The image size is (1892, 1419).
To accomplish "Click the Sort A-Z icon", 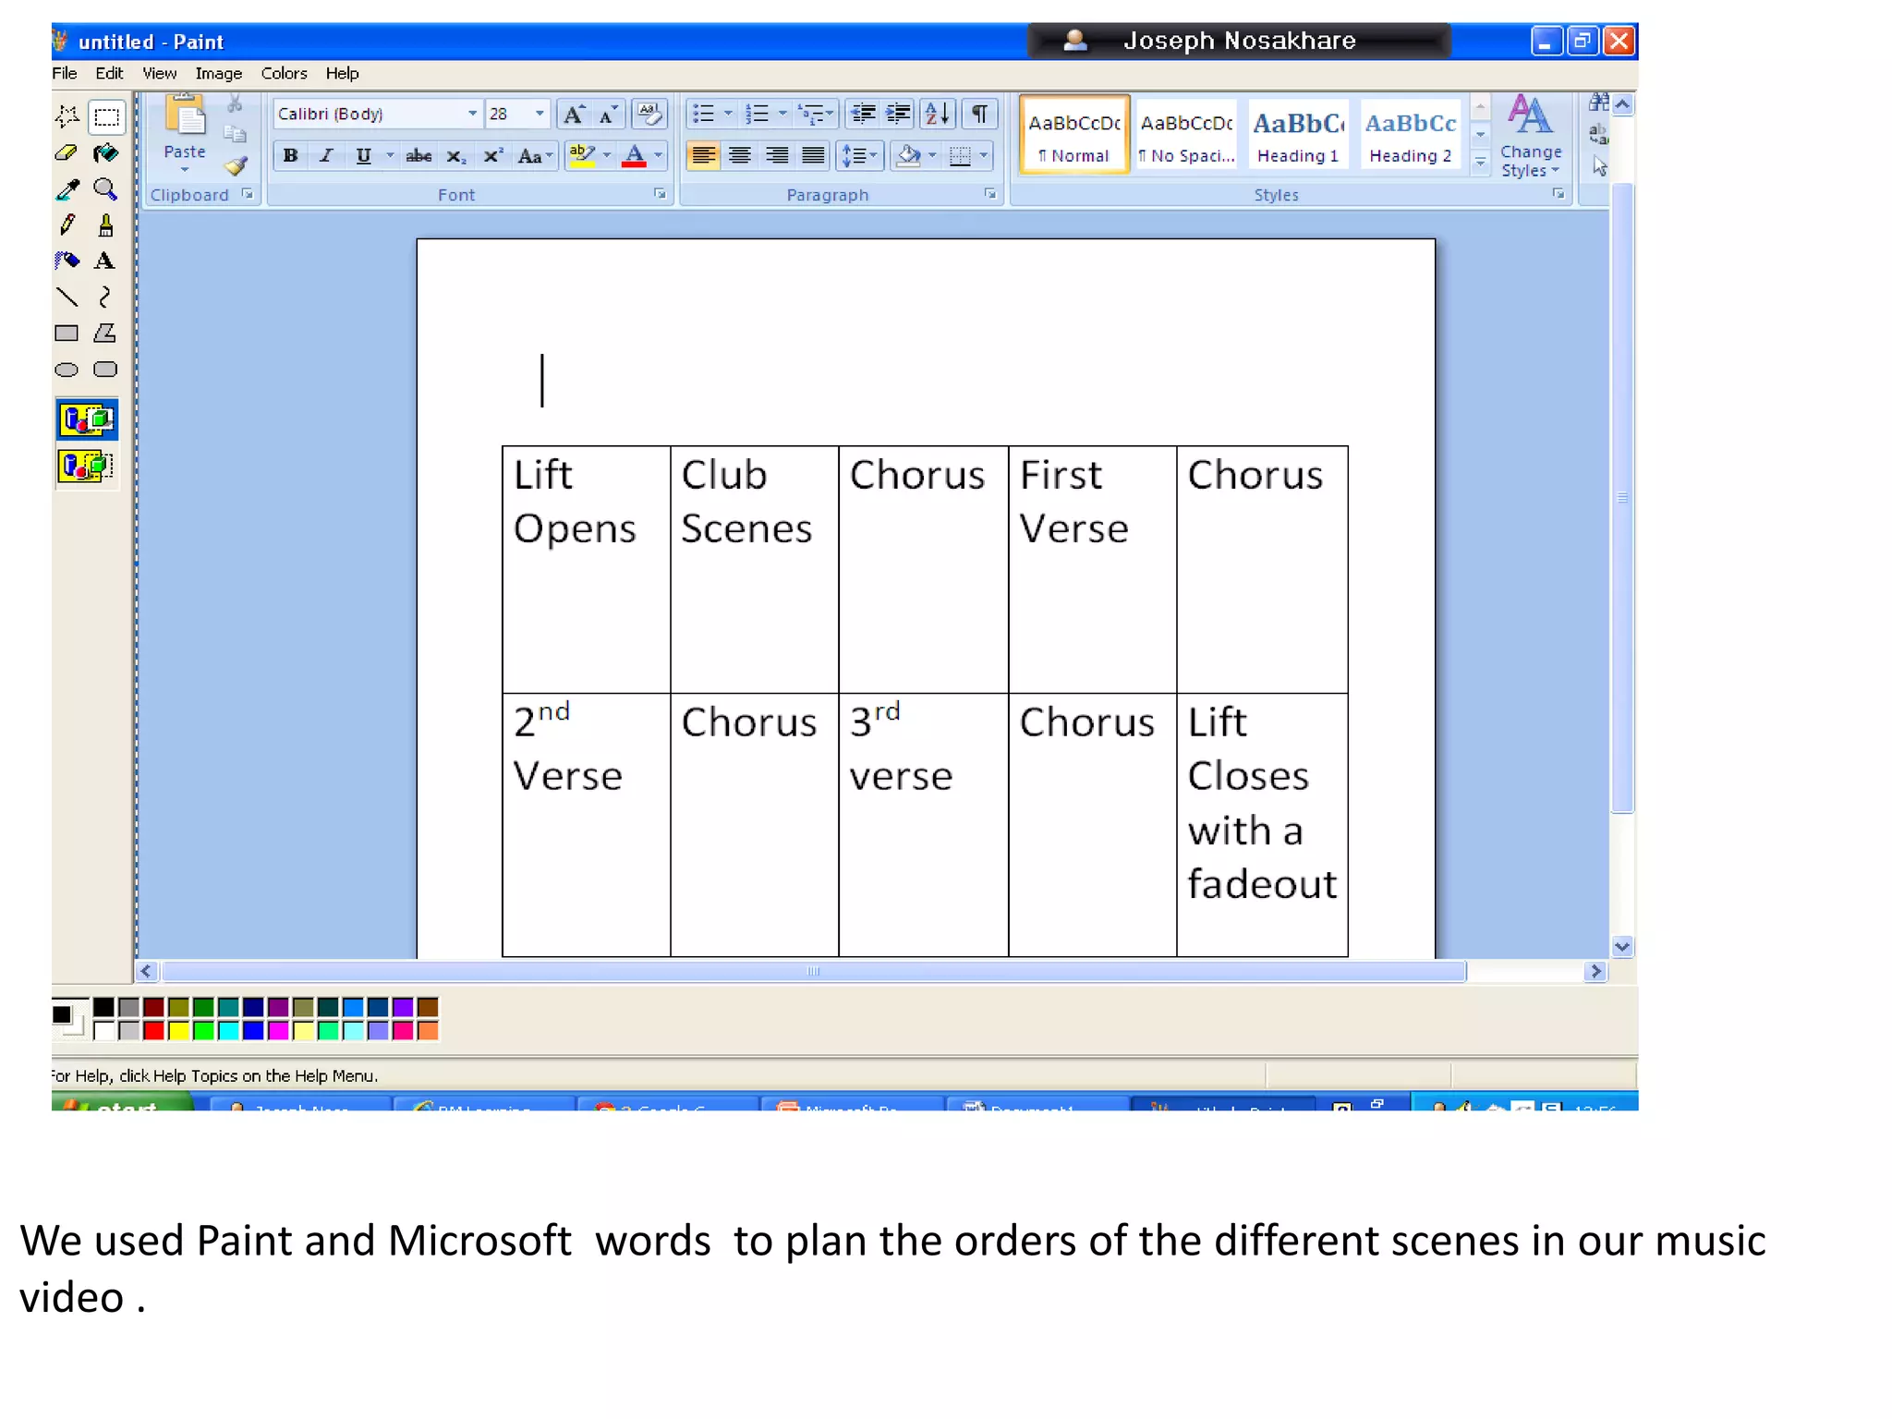I will pyautogui.click(x=937, y=114).
